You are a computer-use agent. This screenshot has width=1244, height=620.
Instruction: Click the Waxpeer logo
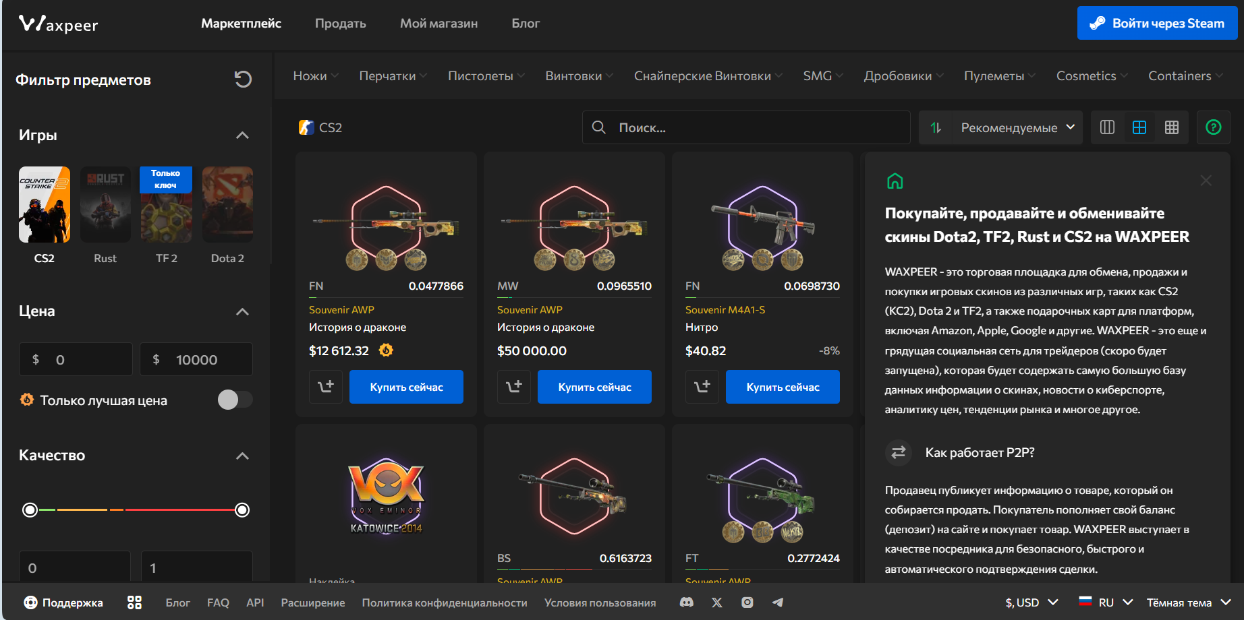pos(59,24)
